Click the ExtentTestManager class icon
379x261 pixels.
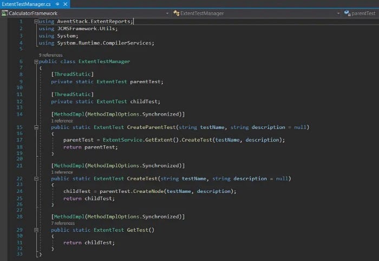[x=176, y=14]
